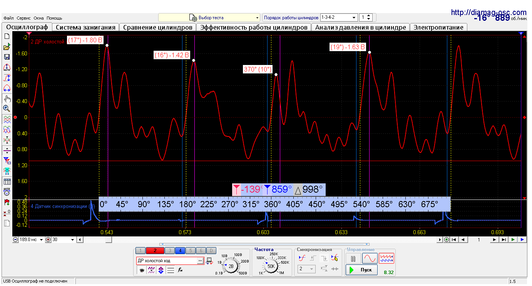Click the purple waveform filter icon for channel
Image resolution: width=532 pixels, height=286 pixels.
tap(152, 270)
